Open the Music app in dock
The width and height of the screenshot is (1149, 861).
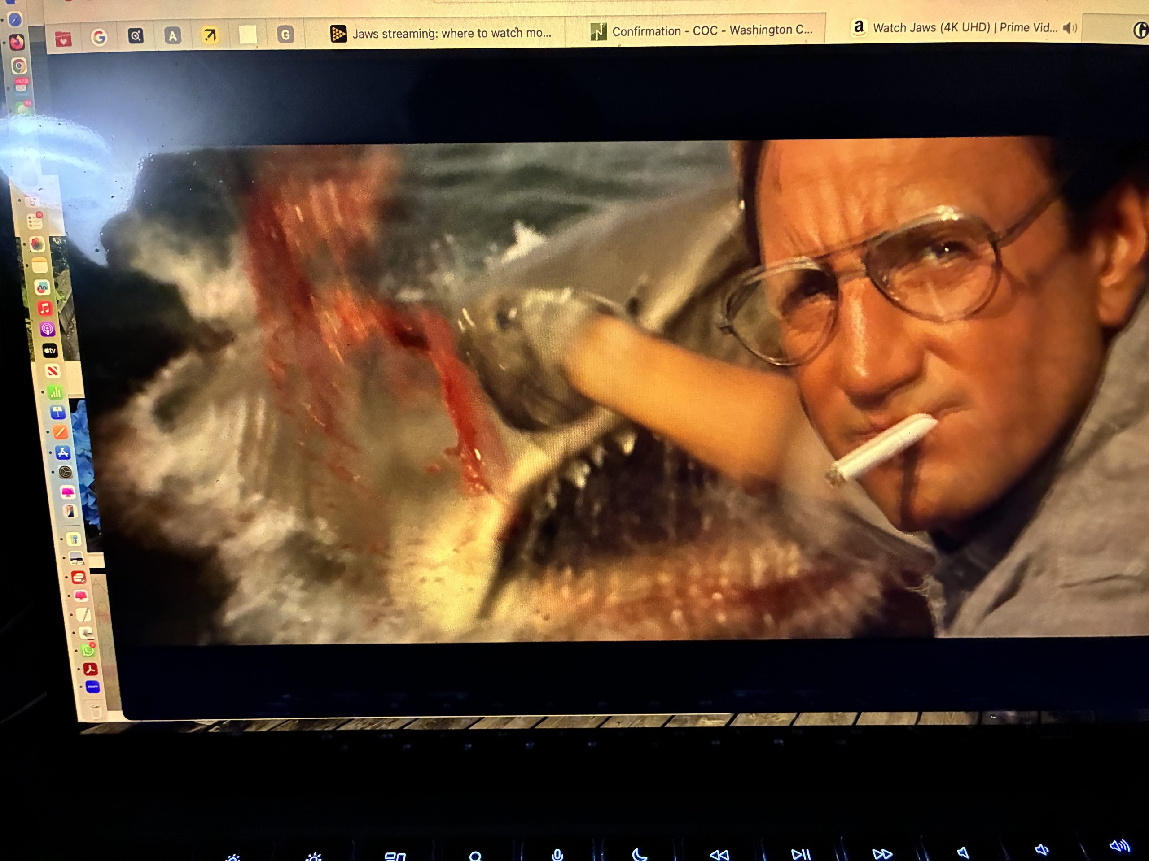(45, 308)
